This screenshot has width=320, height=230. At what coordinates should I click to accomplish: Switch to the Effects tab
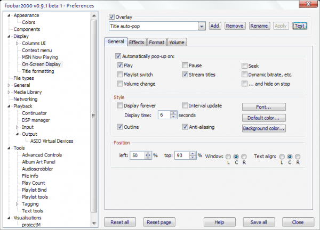pos(137,42)
